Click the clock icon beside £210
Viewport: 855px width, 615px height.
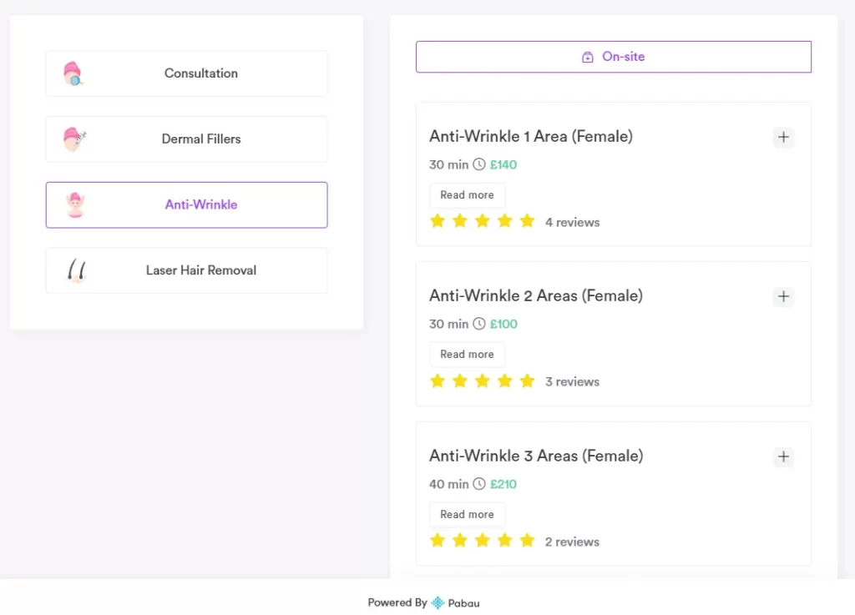[x=479, y=484]
